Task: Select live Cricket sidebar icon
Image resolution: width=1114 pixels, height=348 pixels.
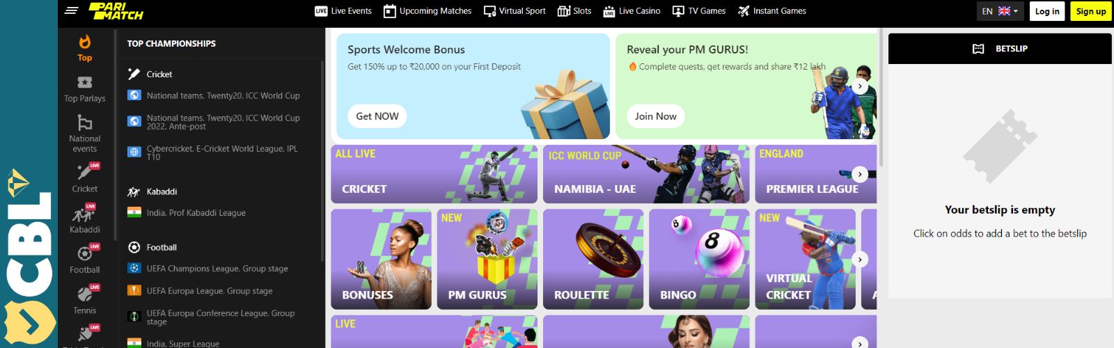Action: coord(86,171)
